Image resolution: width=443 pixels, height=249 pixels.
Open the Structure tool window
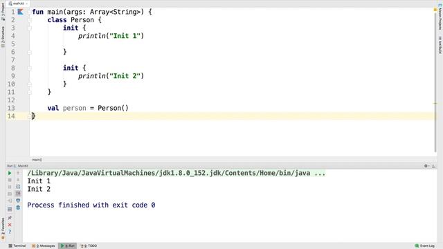tap(3, 37)
